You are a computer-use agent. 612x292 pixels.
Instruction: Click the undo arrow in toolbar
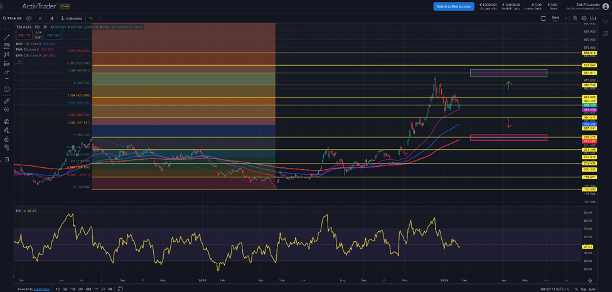[92, 18]
